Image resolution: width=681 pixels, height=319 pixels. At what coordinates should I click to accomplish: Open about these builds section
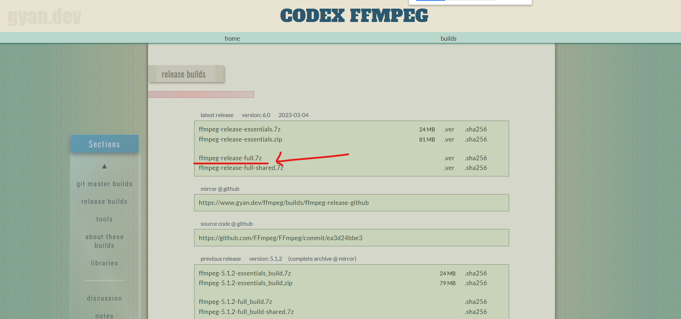click(104, 241)
